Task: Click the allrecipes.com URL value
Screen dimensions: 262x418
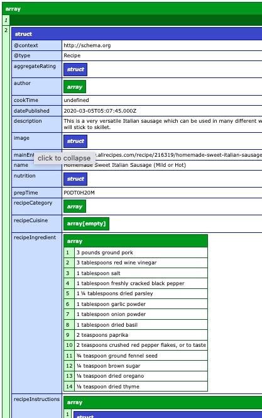Action: point(178,155)
